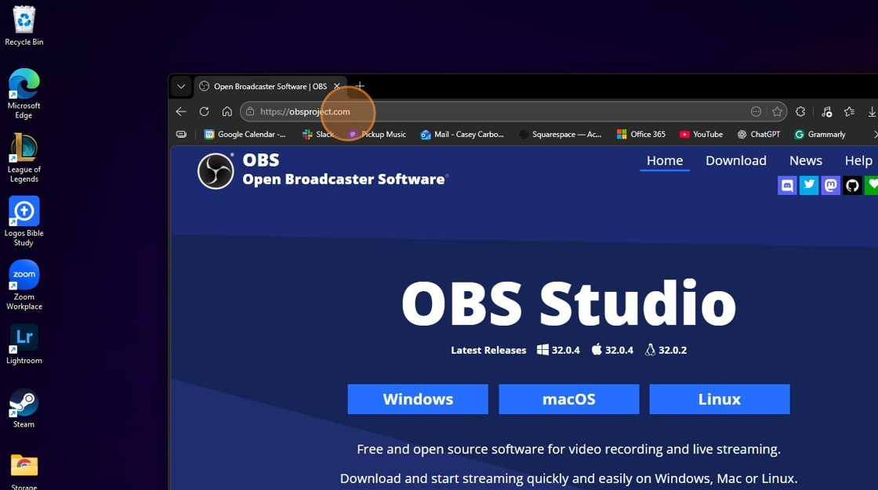This screenshot has height=490, width=878.
Task: Click the Open Broadcaster Software title text
Action: point(344,179)
